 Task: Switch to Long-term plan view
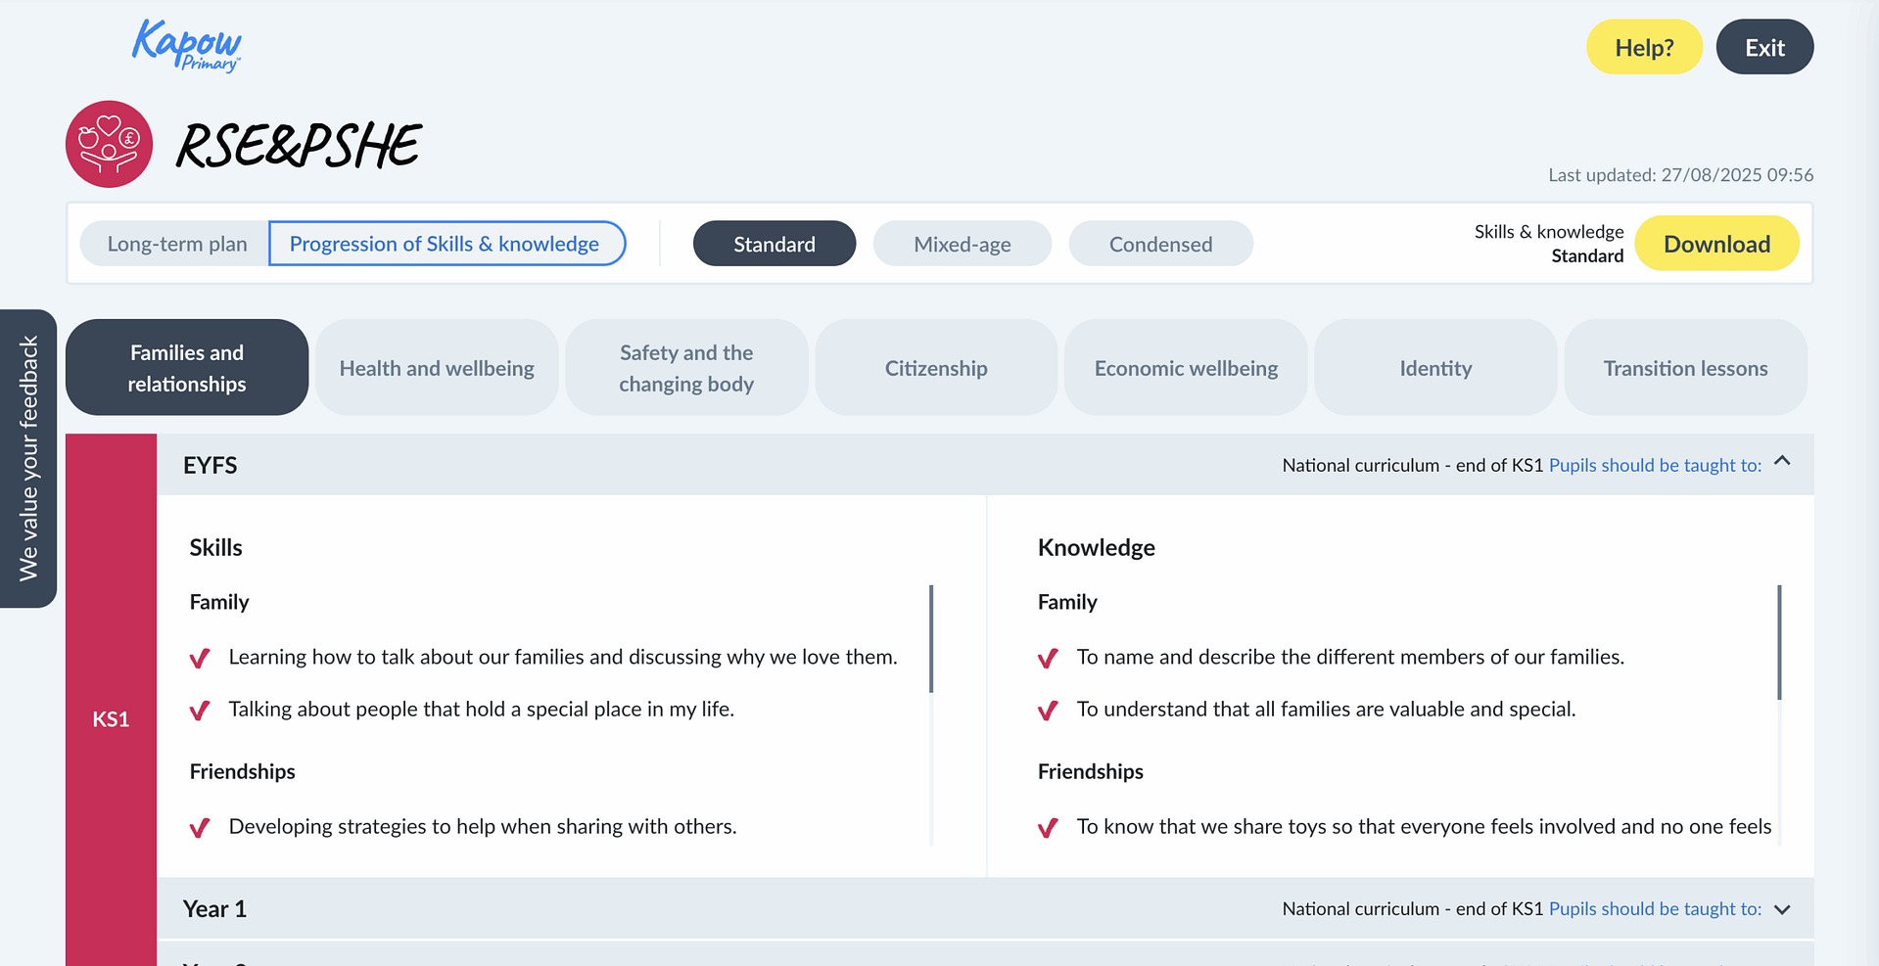point(176,244)
